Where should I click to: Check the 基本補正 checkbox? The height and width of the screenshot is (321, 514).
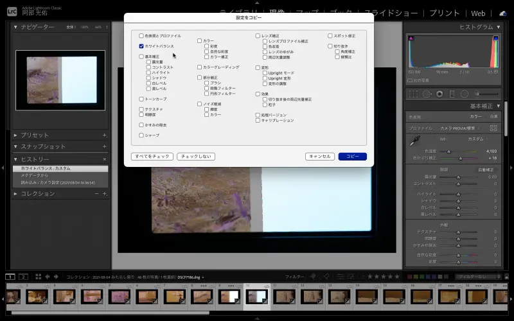[x=141, y=56]
